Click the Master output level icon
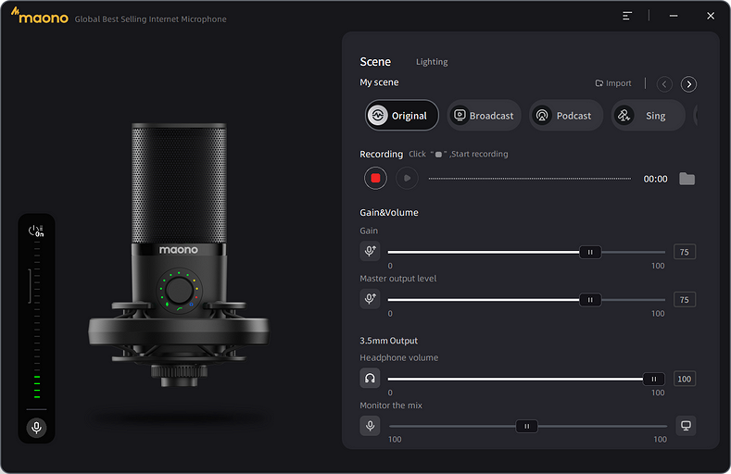 click(370, 299)
